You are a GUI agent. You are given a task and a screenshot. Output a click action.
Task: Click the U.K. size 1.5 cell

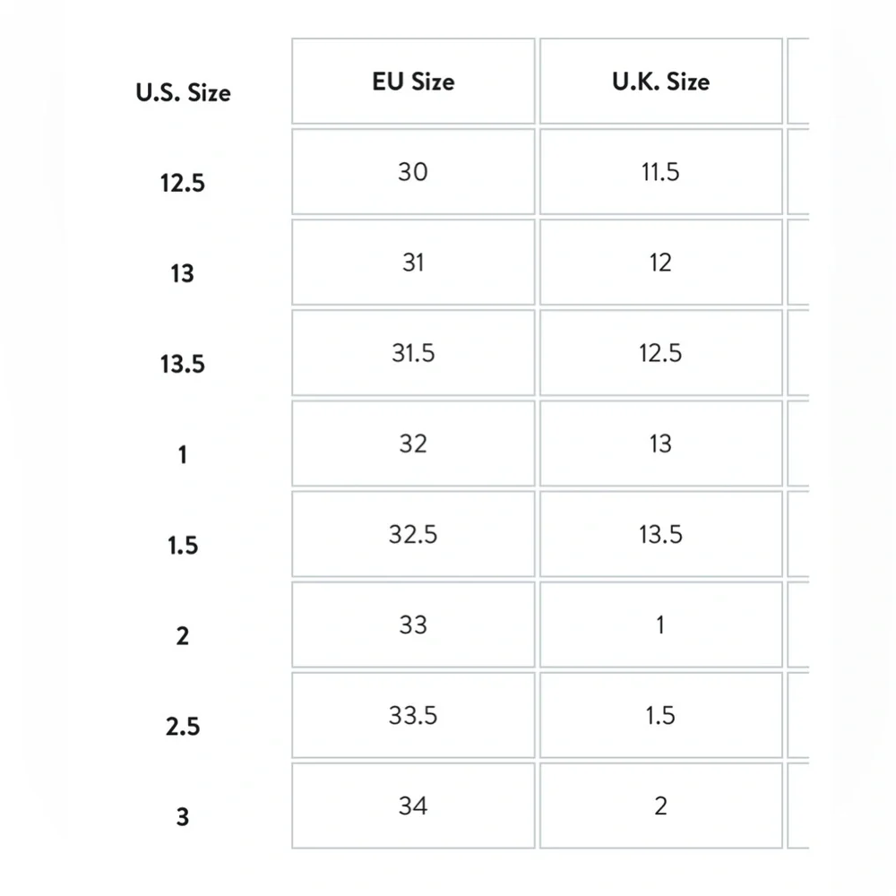click(660, 715)
